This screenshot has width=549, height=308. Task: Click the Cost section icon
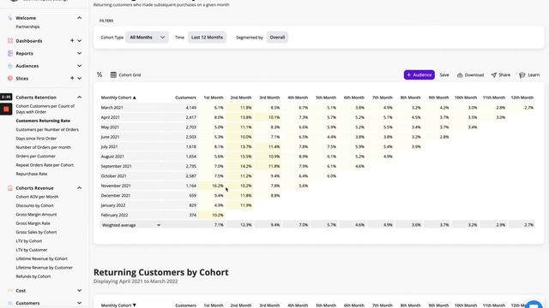[x=9, y=291]
